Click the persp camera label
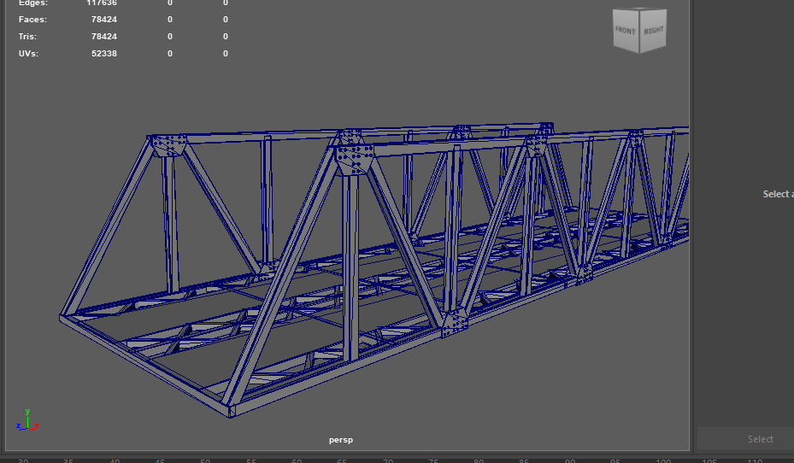794x463 pixels. 341,440
